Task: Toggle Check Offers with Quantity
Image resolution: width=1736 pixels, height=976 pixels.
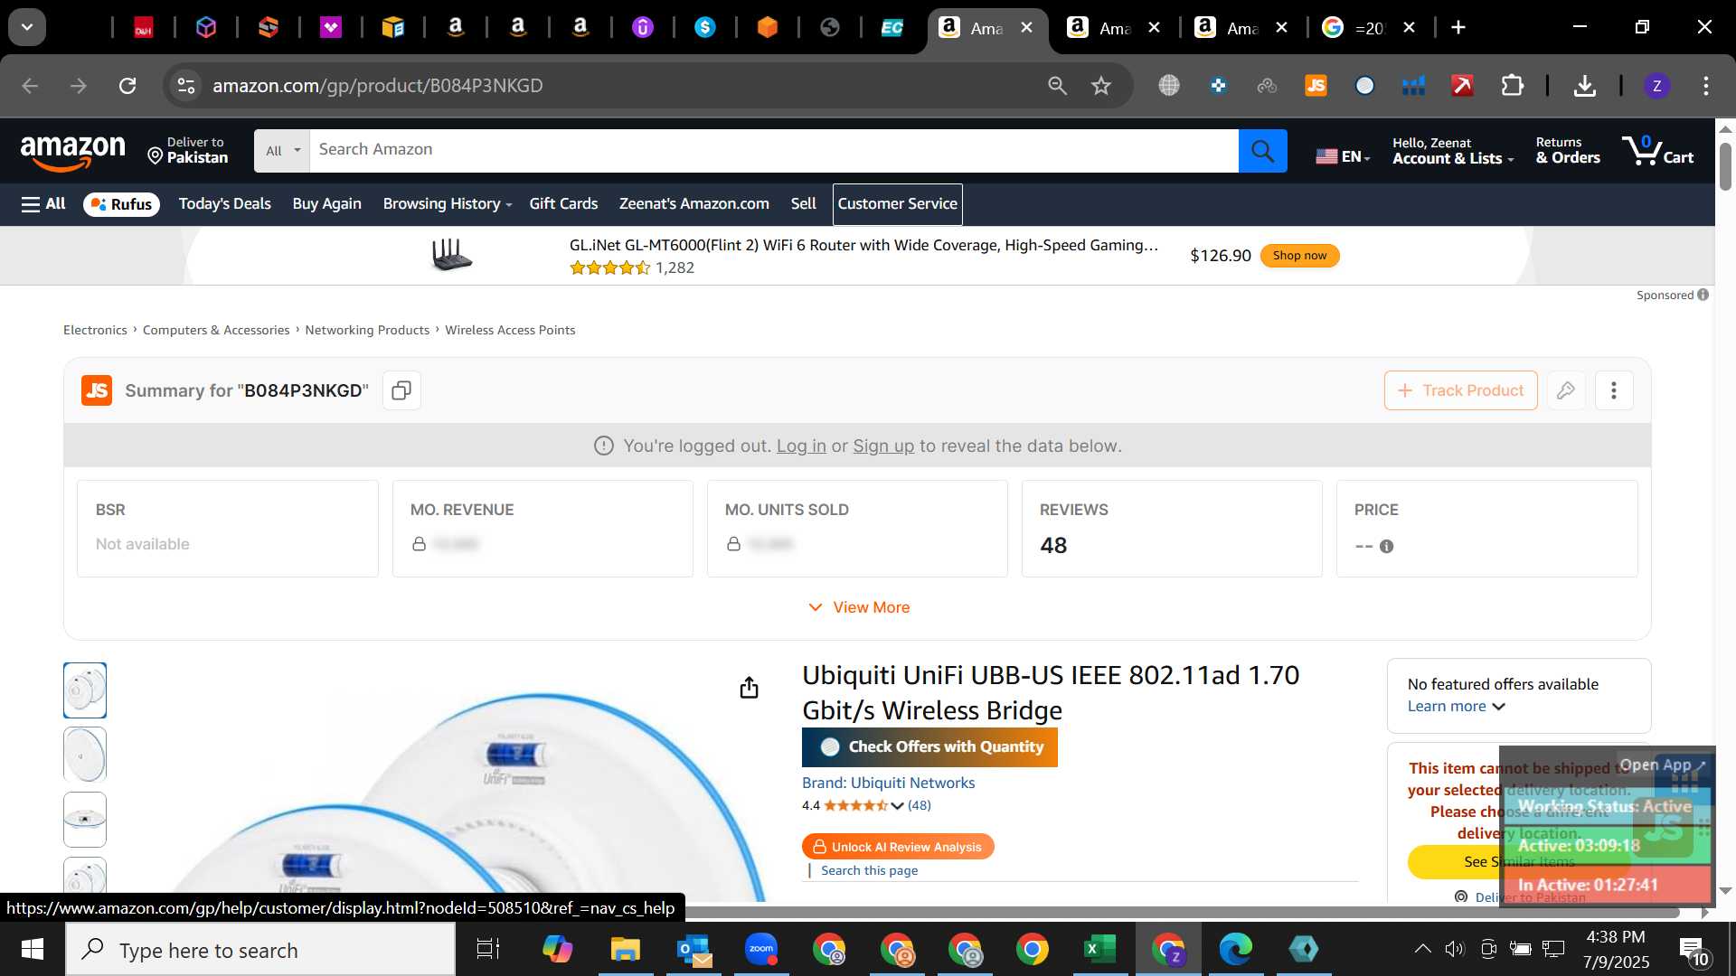Action: pos(929,747)
